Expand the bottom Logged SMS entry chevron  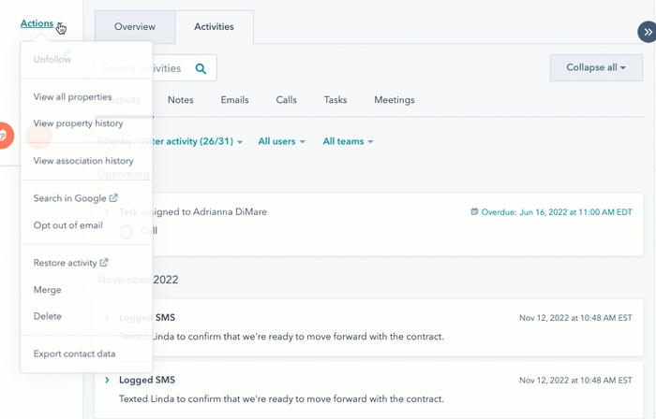(107, 380)
